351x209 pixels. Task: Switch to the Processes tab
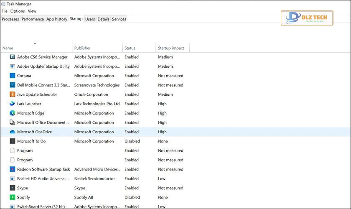click(x=10, y=19)
